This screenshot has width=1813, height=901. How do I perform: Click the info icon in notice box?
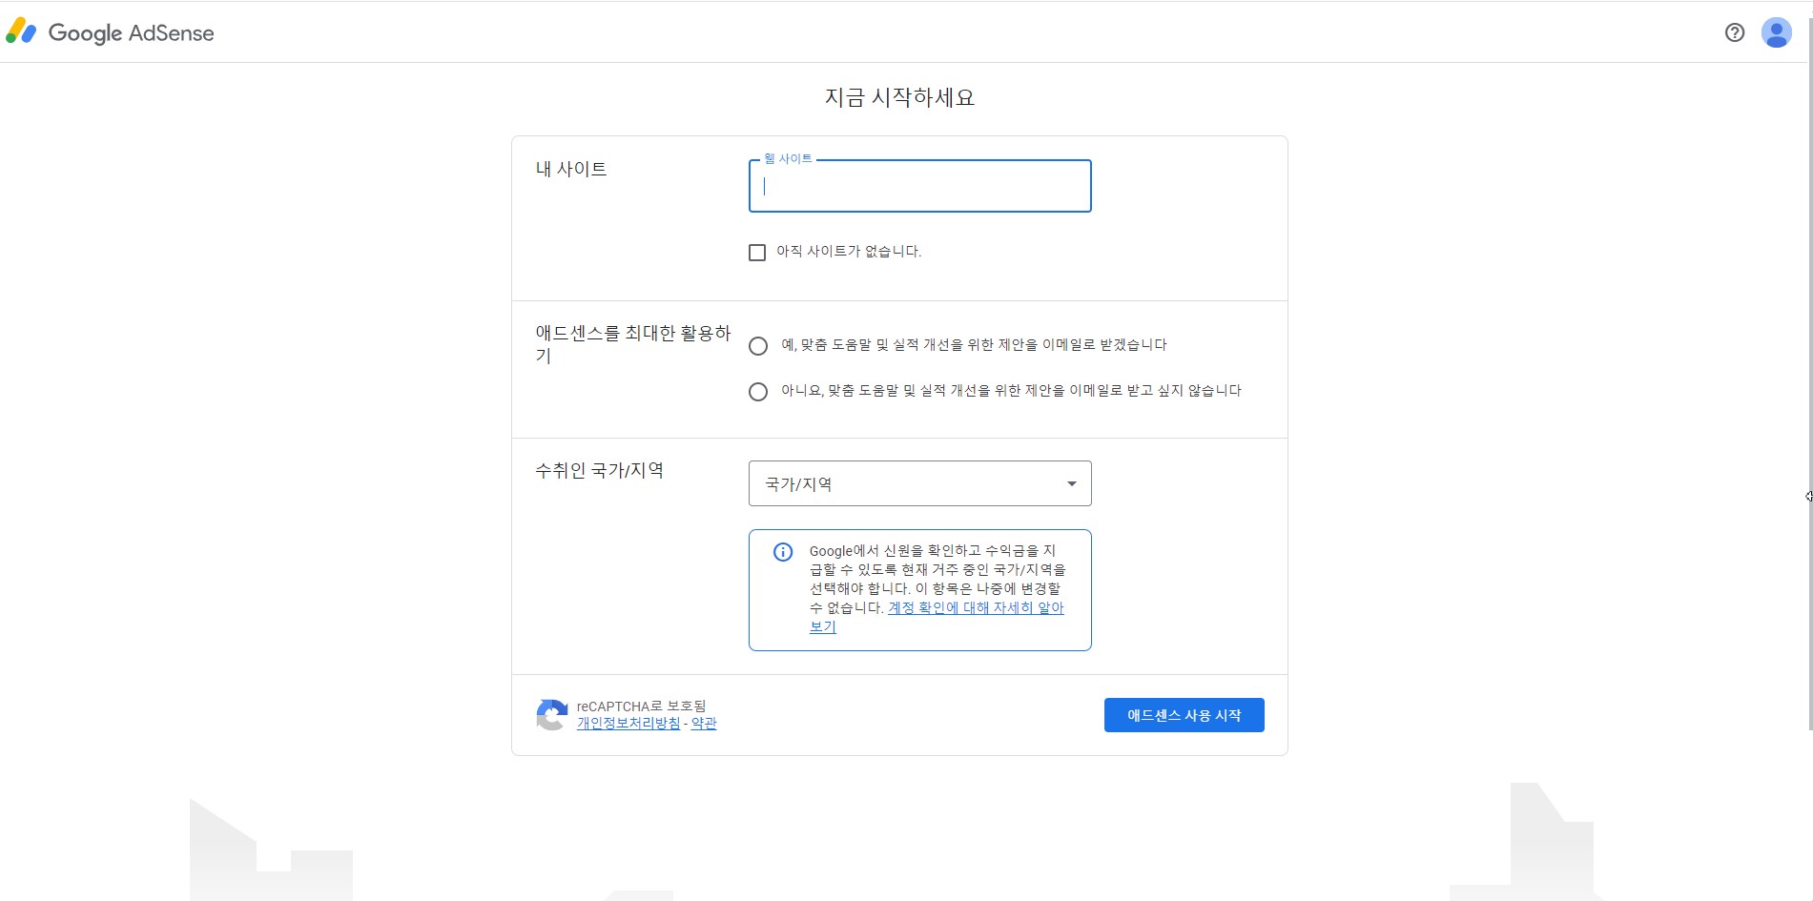tap(783, 552)
